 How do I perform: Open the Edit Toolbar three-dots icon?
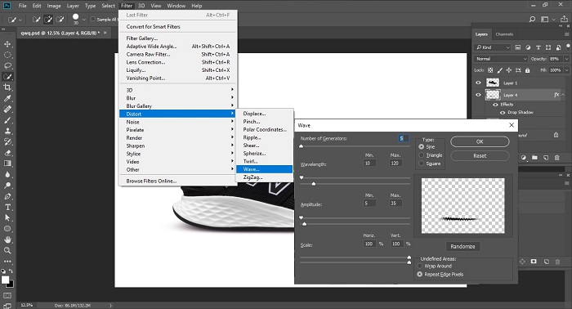(7, 262)
